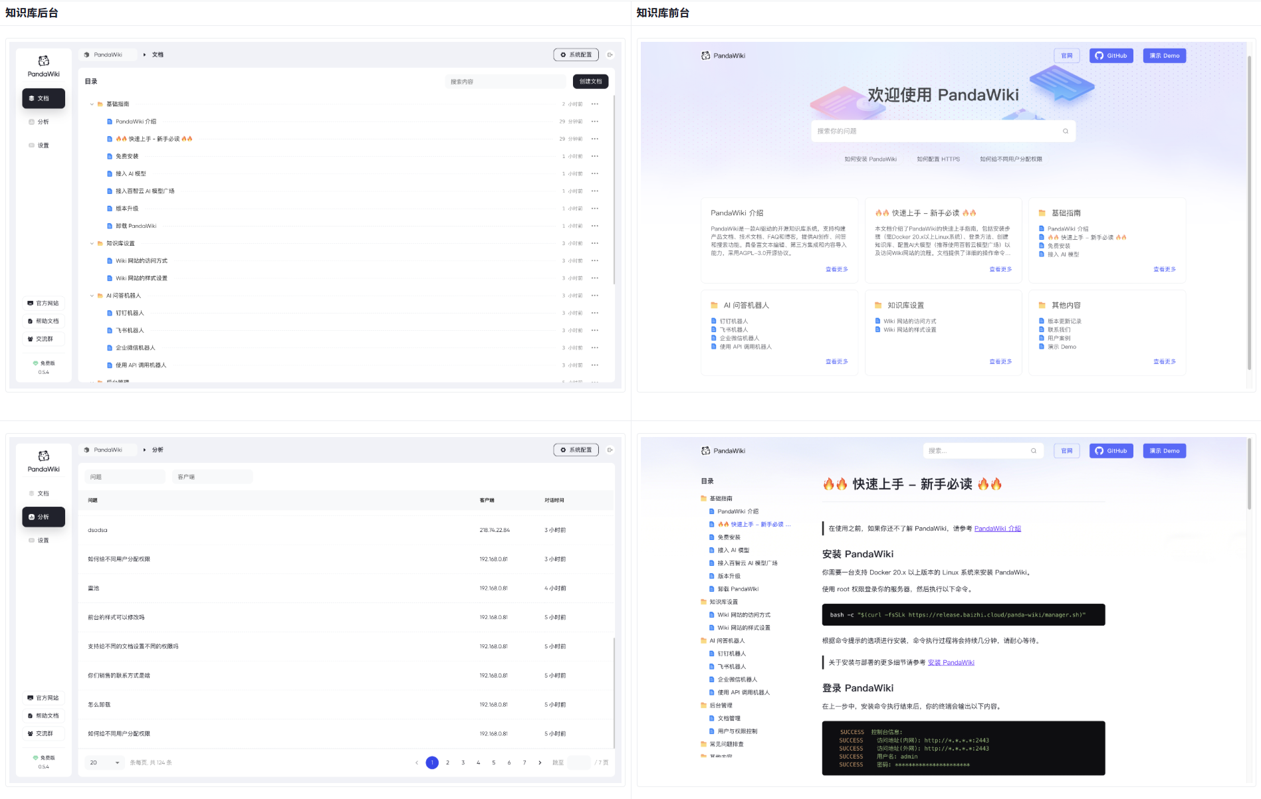Screen dimensions: 1261x799
Task: Click PandaWiki panda logo on the article page
Action: [x=705, y=451]
